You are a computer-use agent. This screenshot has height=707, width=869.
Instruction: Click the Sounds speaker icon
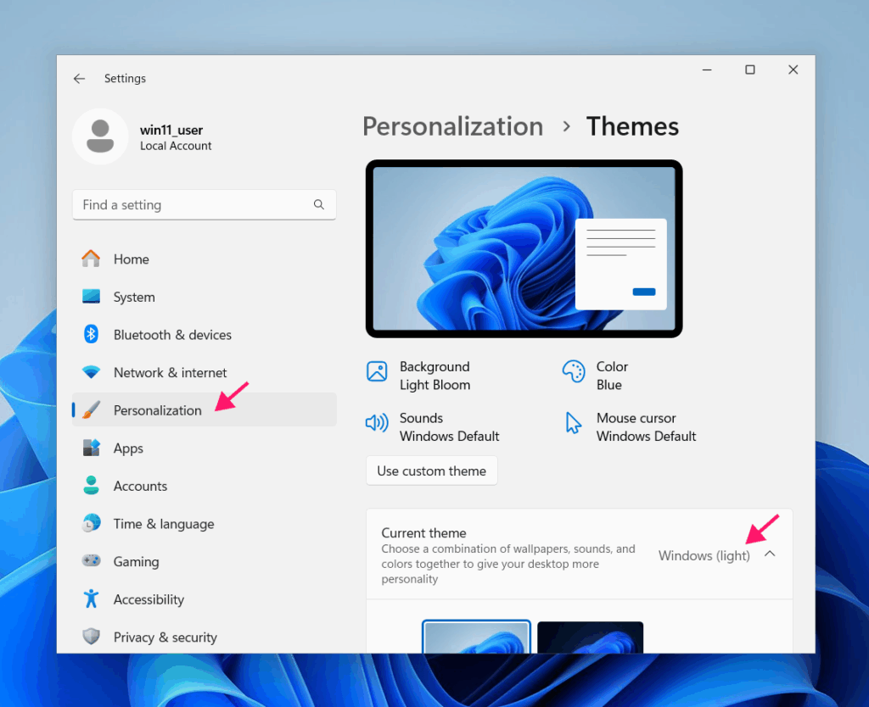click(x=377, y=423)
